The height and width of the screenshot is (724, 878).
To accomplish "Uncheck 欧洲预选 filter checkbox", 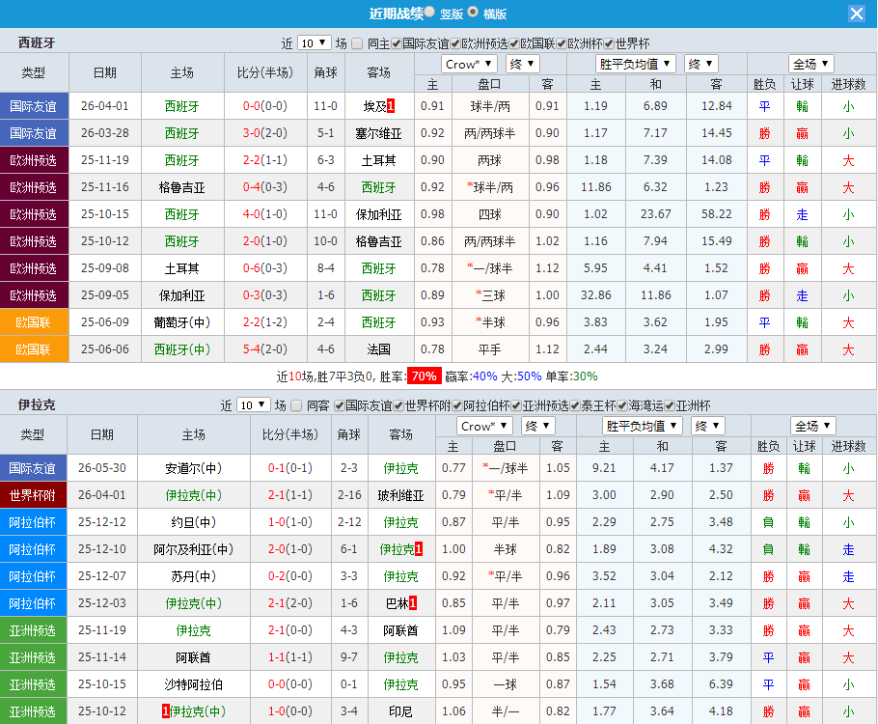I will pyautogui.click(x=455, y=43).
